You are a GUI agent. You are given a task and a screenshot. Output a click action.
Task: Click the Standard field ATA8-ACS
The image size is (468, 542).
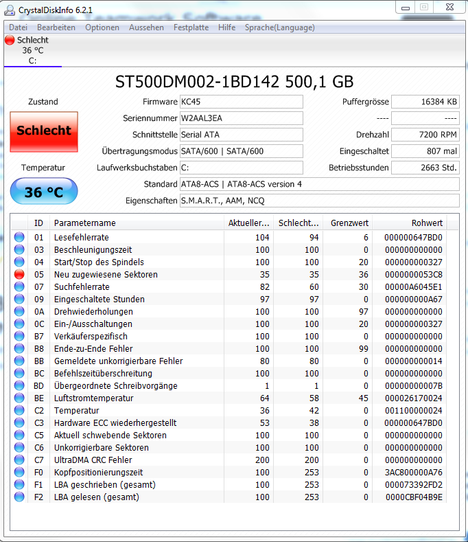click(320, 184)
